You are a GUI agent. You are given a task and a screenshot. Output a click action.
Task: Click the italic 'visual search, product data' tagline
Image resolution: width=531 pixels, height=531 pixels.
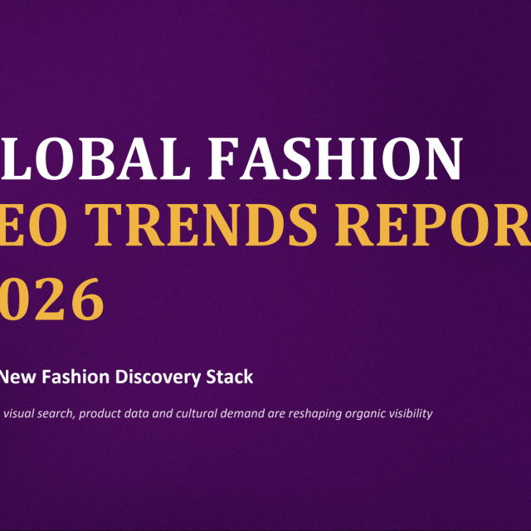point(217,413)
